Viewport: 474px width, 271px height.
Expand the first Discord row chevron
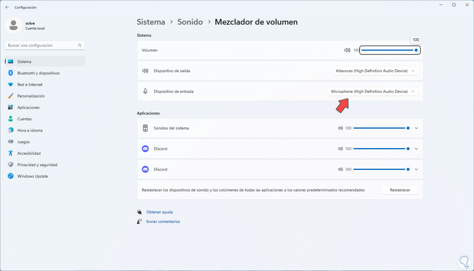pos(416,149)
